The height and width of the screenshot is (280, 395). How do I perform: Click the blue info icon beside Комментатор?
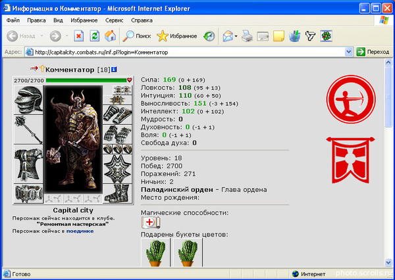pyautogui.click(x=114, y=70)
